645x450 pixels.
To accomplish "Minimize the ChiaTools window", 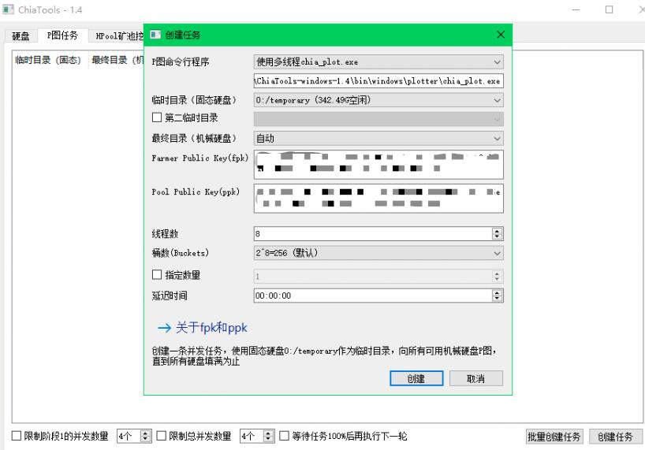I will tap(576, 9).
